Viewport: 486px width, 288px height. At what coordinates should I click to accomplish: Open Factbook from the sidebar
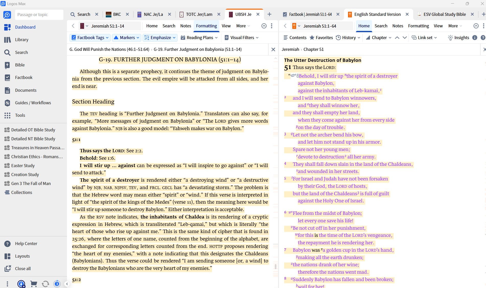[x=24, y=77]
